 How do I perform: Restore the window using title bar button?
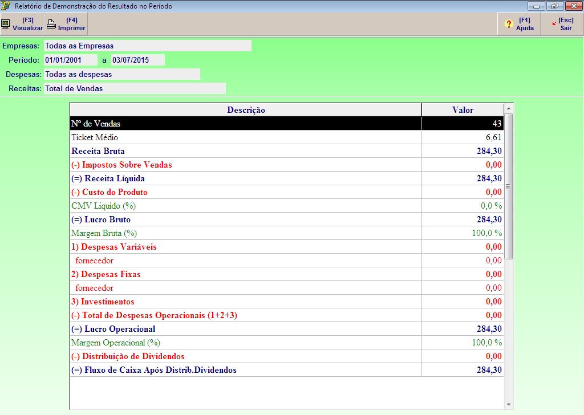pyautogui.click(x=554, y=6)
